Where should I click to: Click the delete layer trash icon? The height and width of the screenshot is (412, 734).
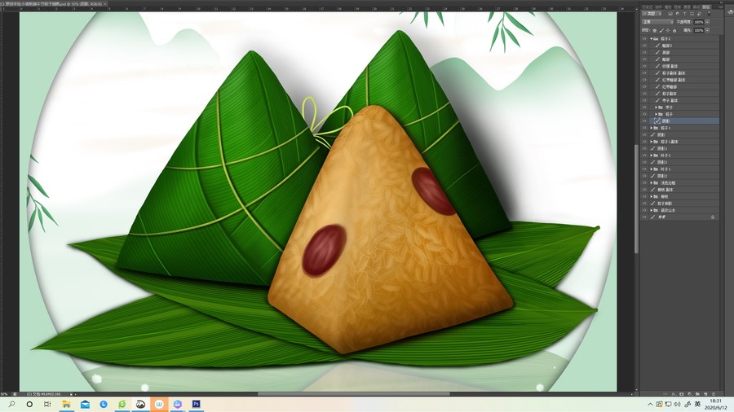tap(714, 394)
